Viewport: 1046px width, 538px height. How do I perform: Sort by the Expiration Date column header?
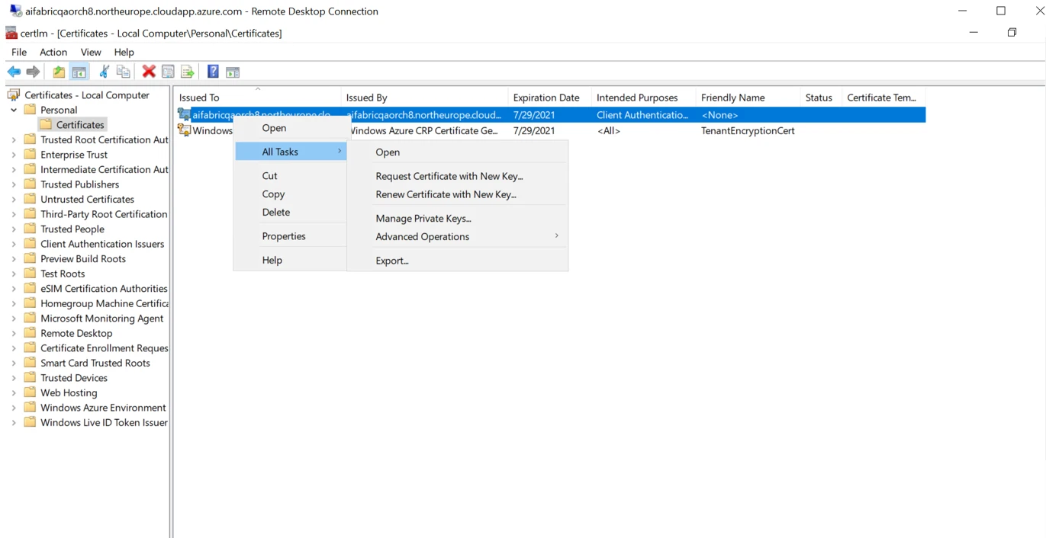549,98
